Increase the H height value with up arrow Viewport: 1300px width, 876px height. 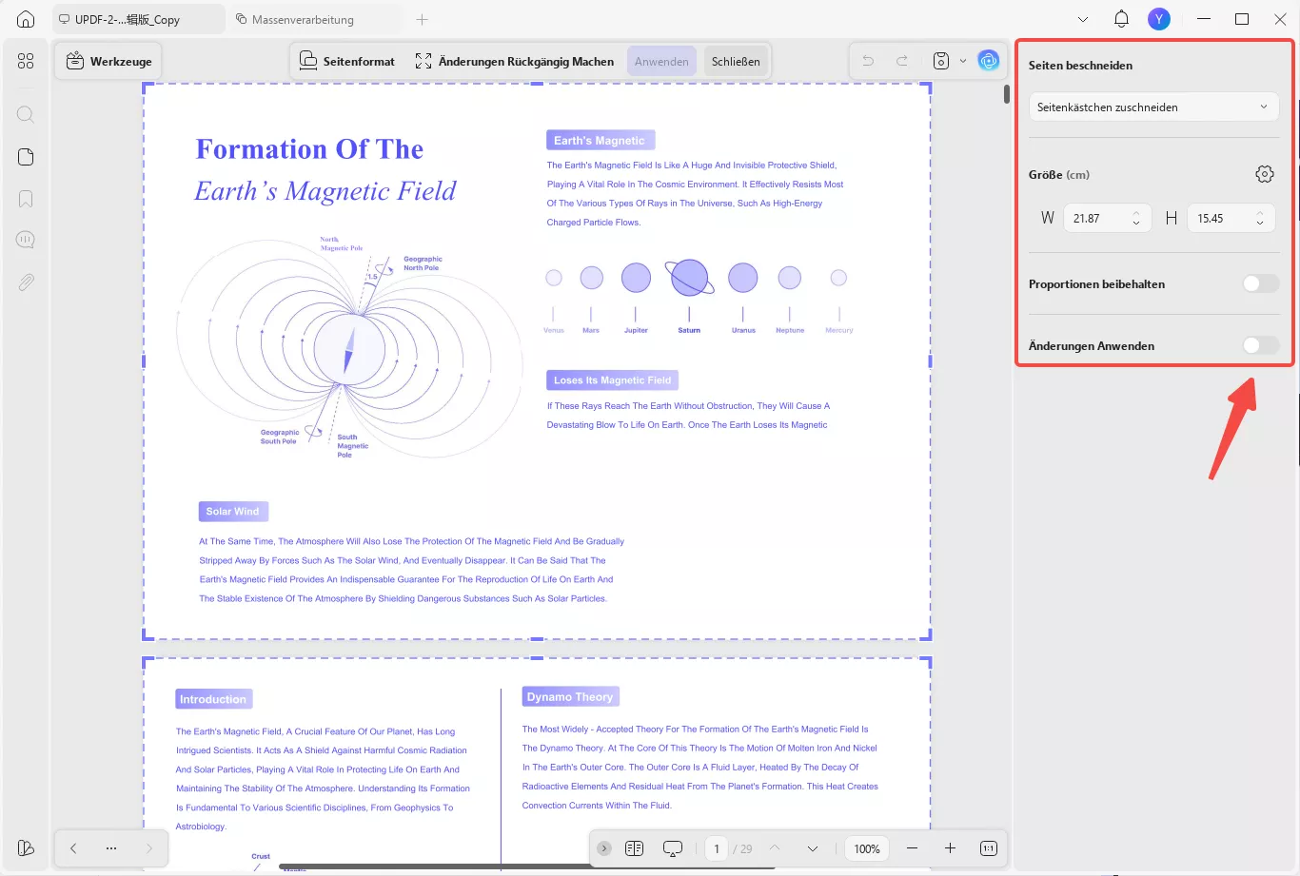click(1260, 213)
